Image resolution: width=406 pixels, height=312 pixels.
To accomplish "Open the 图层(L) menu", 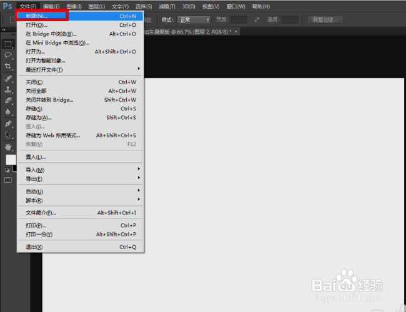I will point(97,6).
